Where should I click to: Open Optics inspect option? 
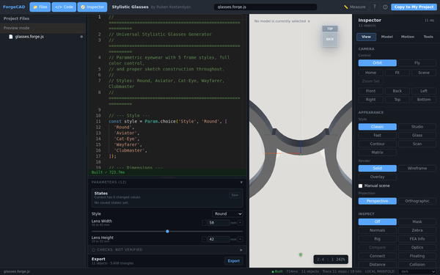[417, 248]
